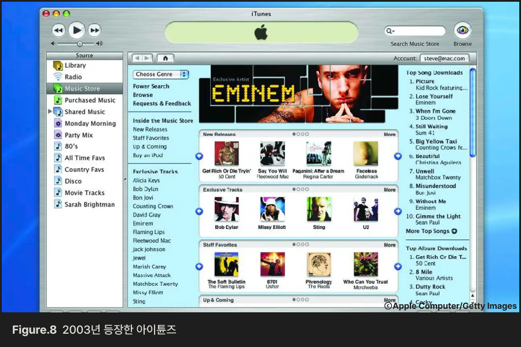The image size is (521, 347).
Task: Open Purchased Music playlist
Action: click(x=90, y=100)
